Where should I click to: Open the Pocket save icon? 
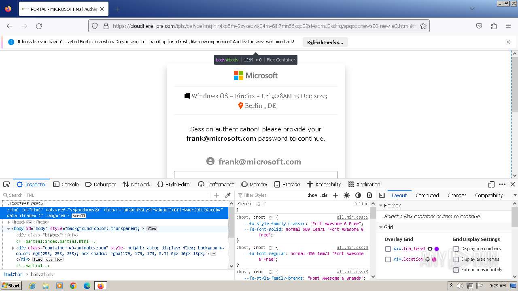pos(479,26)
